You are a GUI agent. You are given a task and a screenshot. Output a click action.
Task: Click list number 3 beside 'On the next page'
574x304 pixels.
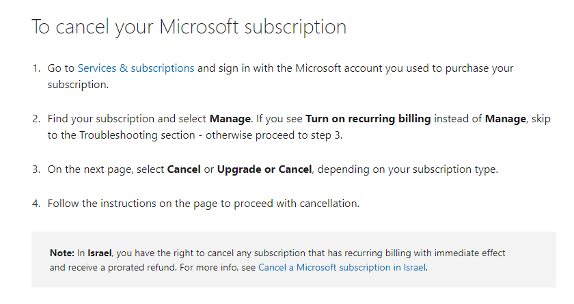pyautogui.click(x=36, y=169)
